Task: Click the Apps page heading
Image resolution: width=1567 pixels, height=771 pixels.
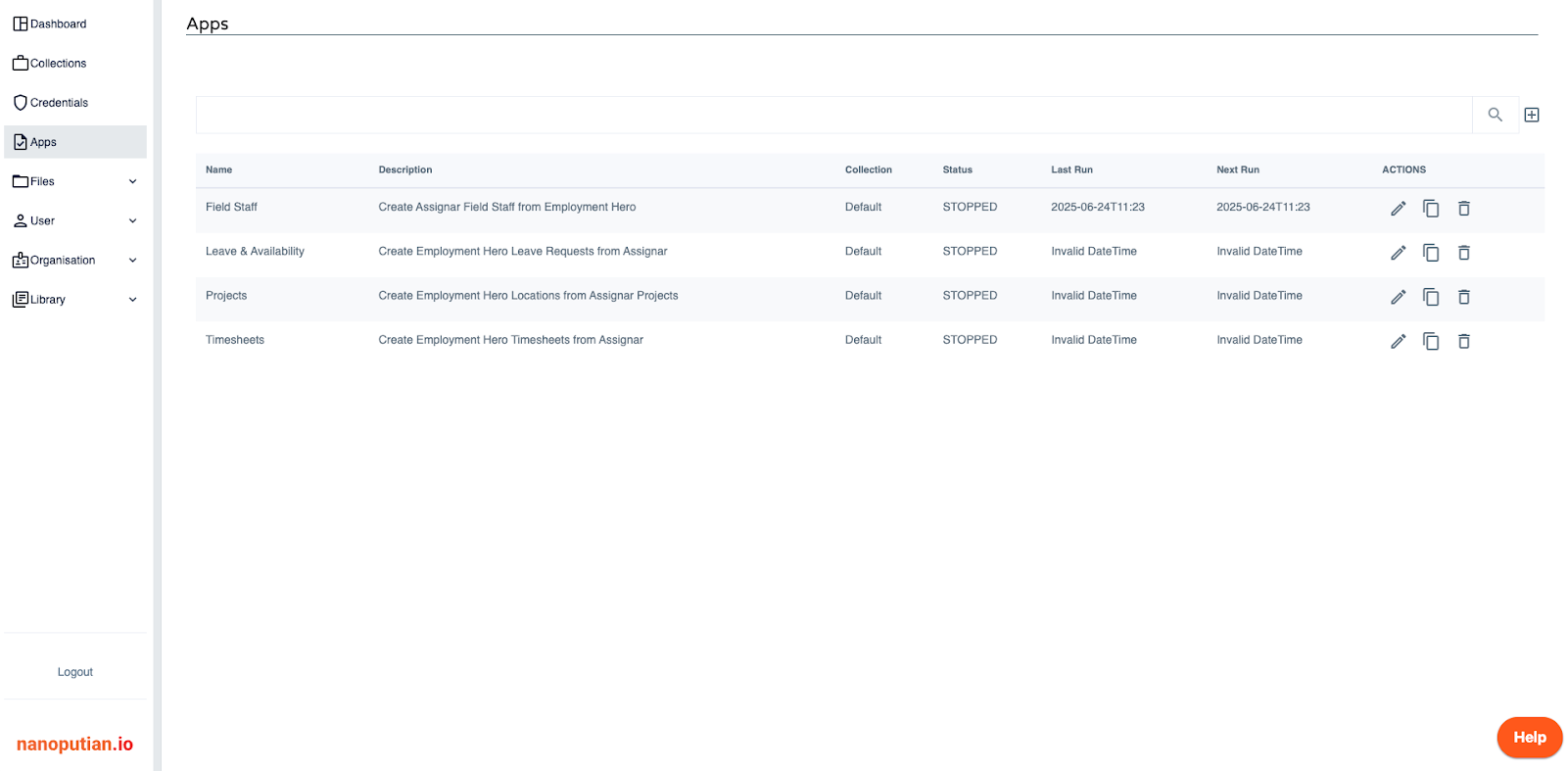Action: click(x=208, y=24)
